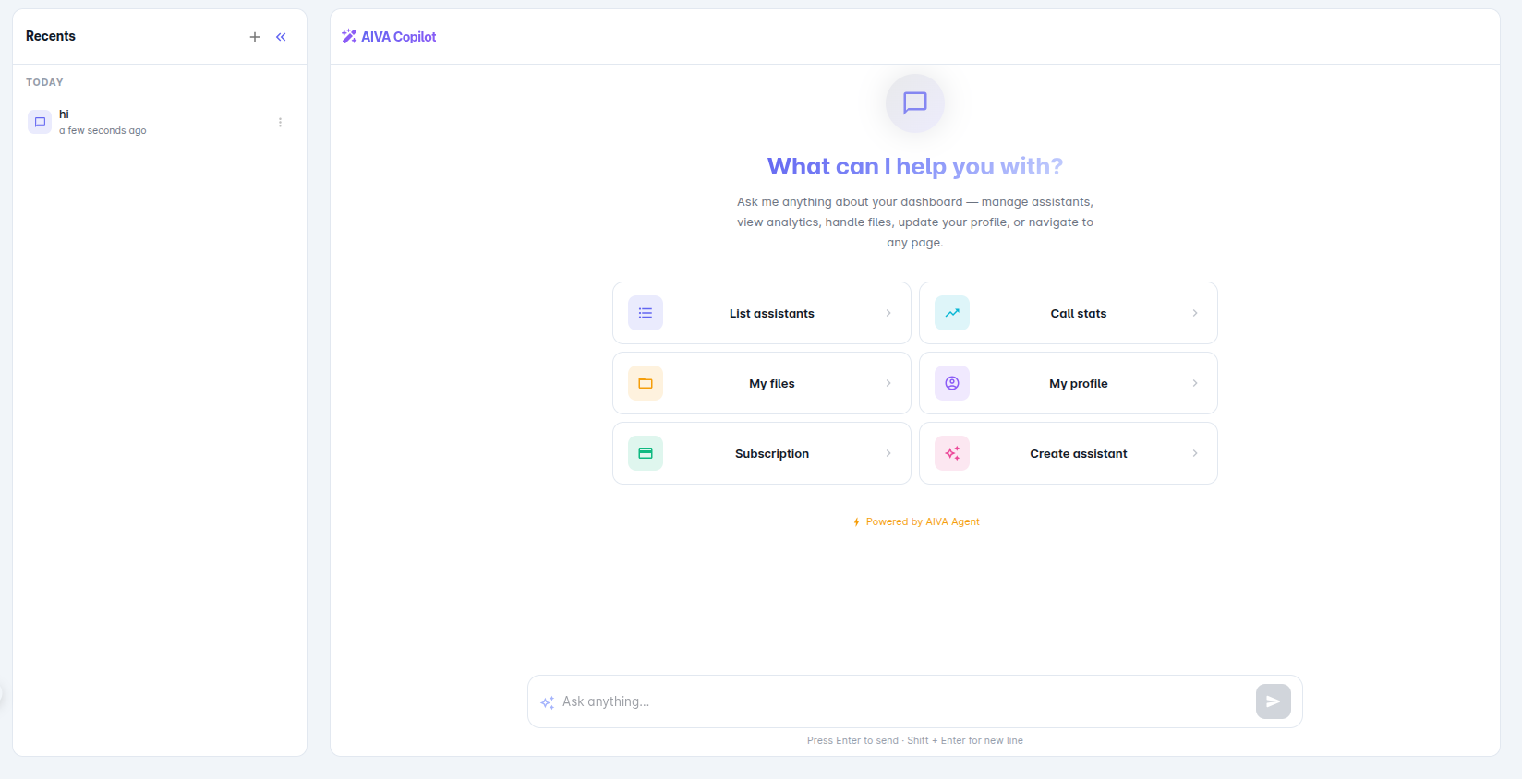Screen dimensions: 1522x779
Task: Choose the List assistants suggestion
Action: click(x=762, y=313)
